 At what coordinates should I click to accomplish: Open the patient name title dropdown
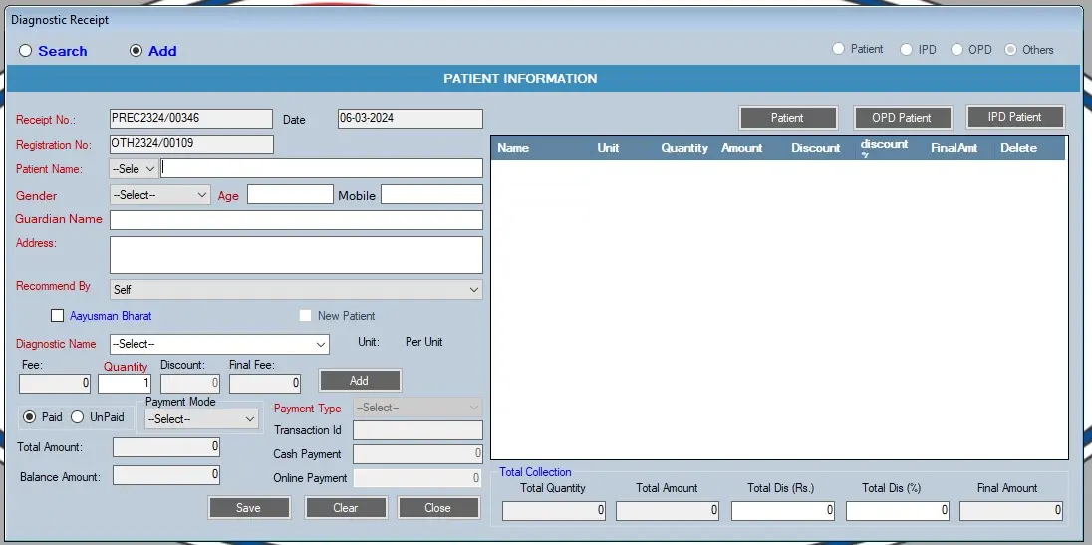[135, 169]
